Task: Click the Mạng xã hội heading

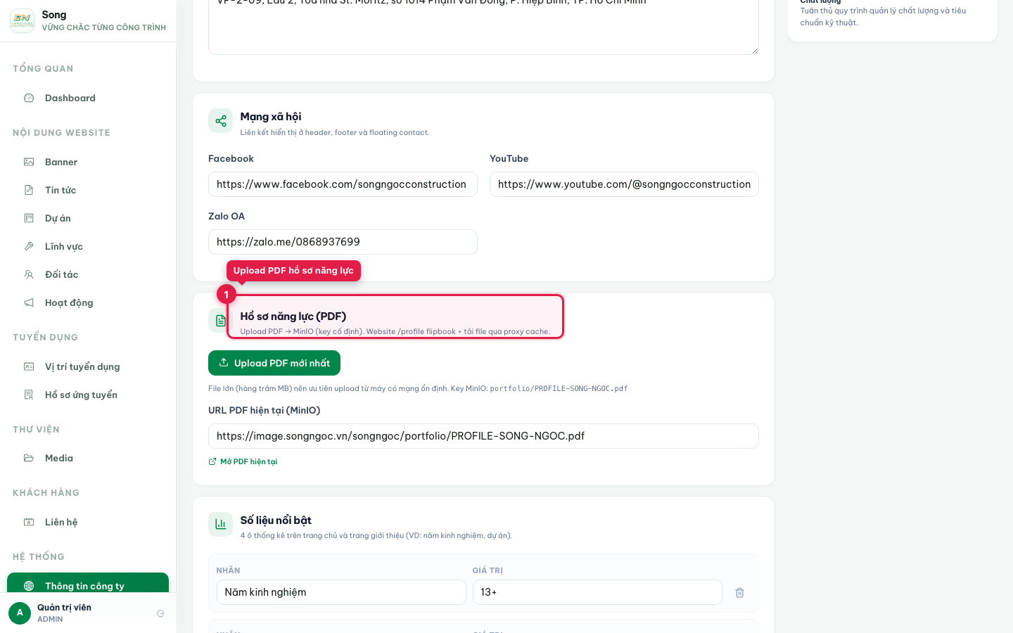Action: pos(270,117)
